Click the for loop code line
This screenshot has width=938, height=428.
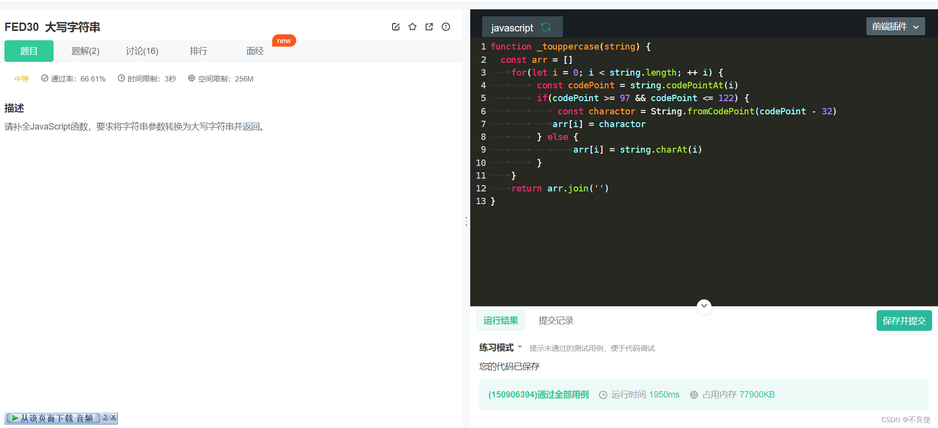617,73
